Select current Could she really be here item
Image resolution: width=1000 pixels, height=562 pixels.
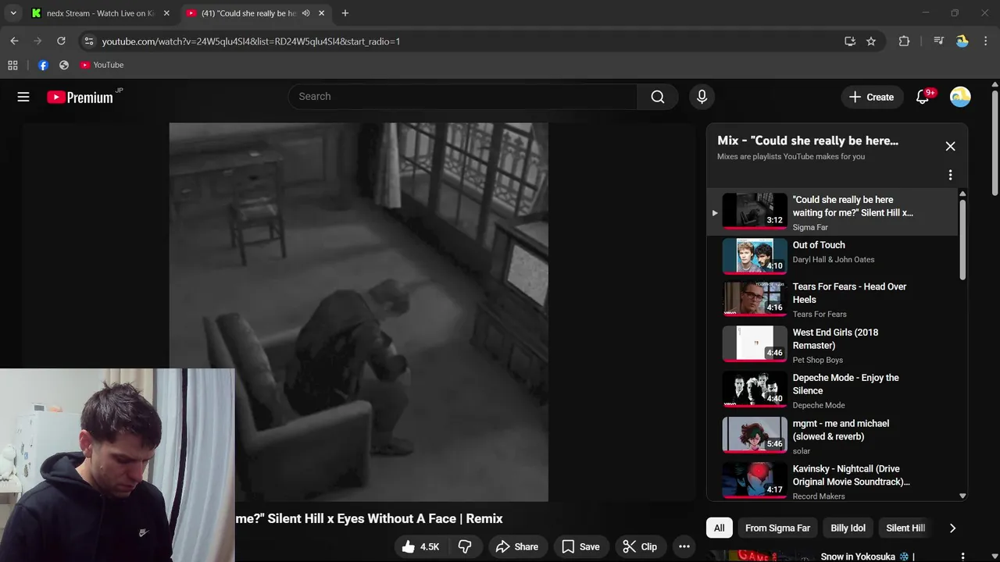832,212
